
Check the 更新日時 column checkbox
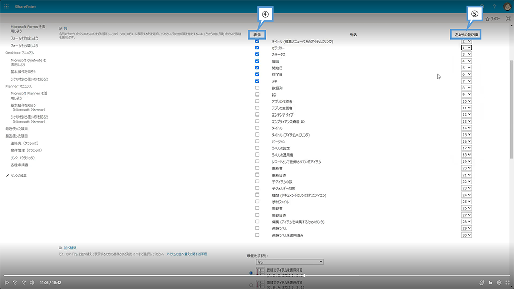[x=257, y=175]
